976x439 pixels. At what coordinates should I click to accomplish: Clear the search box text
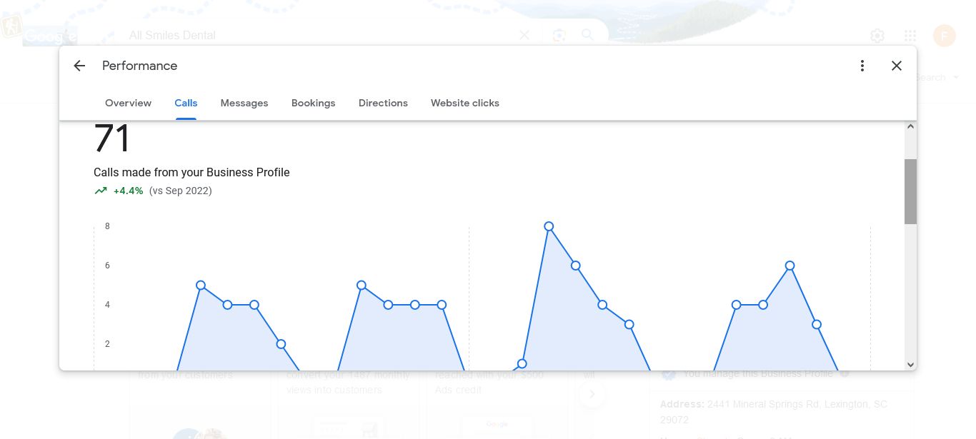coord(524,35)
